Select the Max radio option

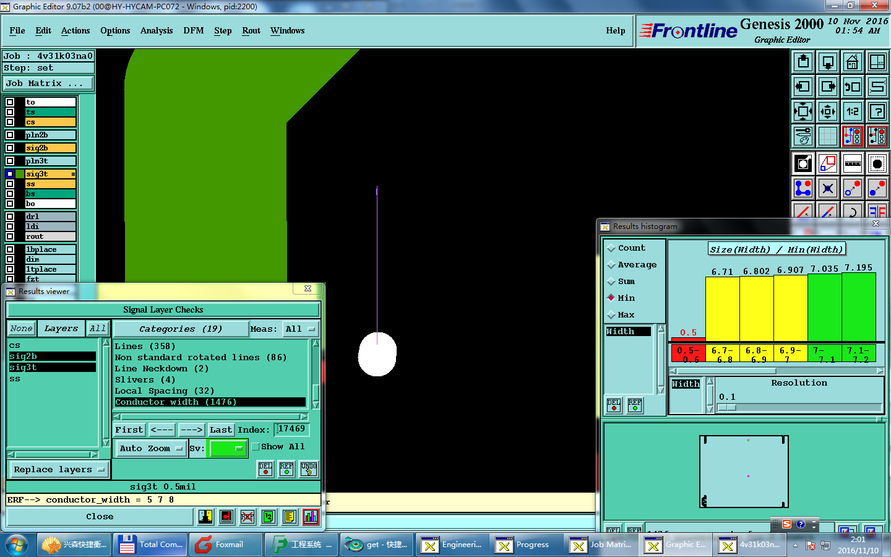pos(611,315)
